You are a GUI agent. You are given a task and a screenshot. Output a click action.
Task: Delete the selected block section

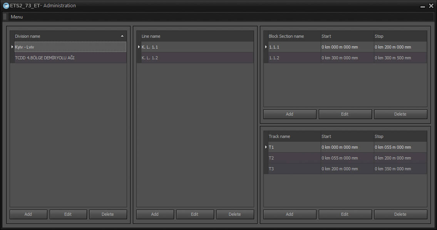click(x=400, y=114)
